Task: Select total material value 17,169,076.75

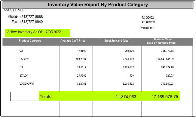Action: [x=165, y=97]
